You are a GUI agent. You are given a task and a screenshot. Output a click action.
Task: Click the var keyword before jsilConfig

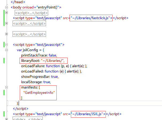(19, 50)
